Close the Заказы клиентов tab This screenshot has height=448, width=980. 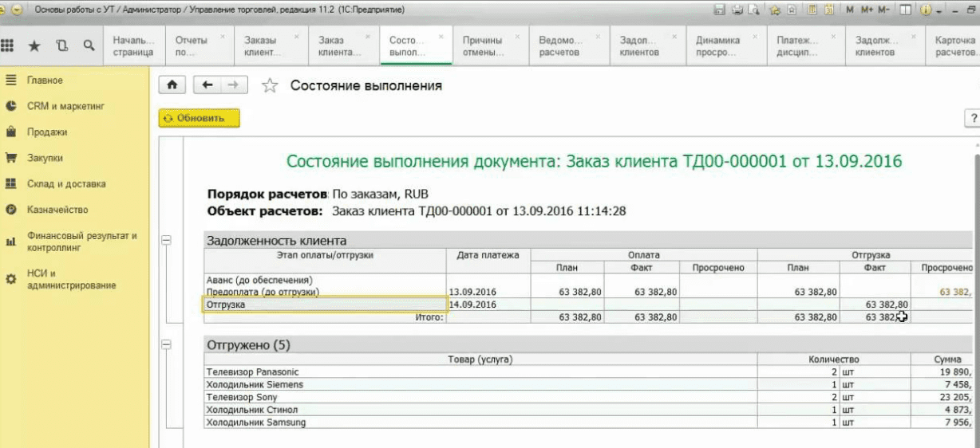296,37
